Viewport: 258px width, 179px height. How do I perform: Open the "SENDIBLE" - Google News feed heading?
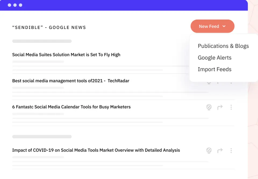[x=49, y=27]
